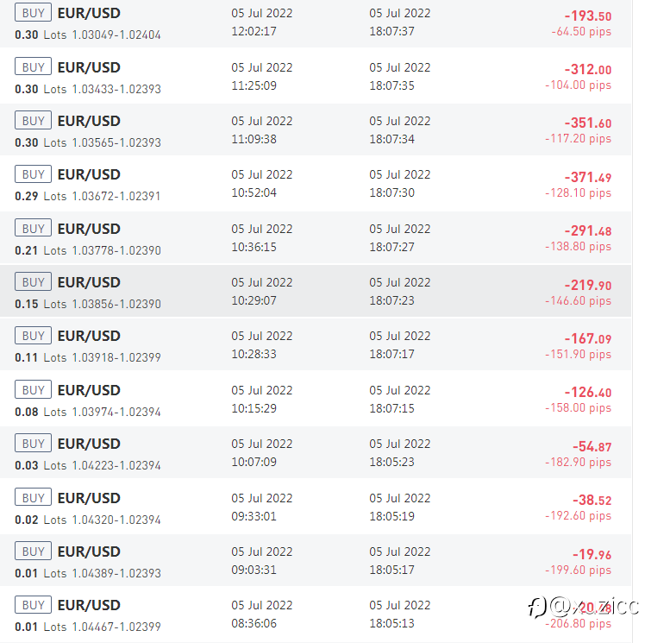Select the -371.49 loss value
The width and height of the screenshot is (645, 643).
pos(588,178)
